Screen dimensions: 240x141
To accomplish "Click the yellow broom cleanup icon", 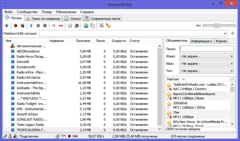I will point(108,26).
